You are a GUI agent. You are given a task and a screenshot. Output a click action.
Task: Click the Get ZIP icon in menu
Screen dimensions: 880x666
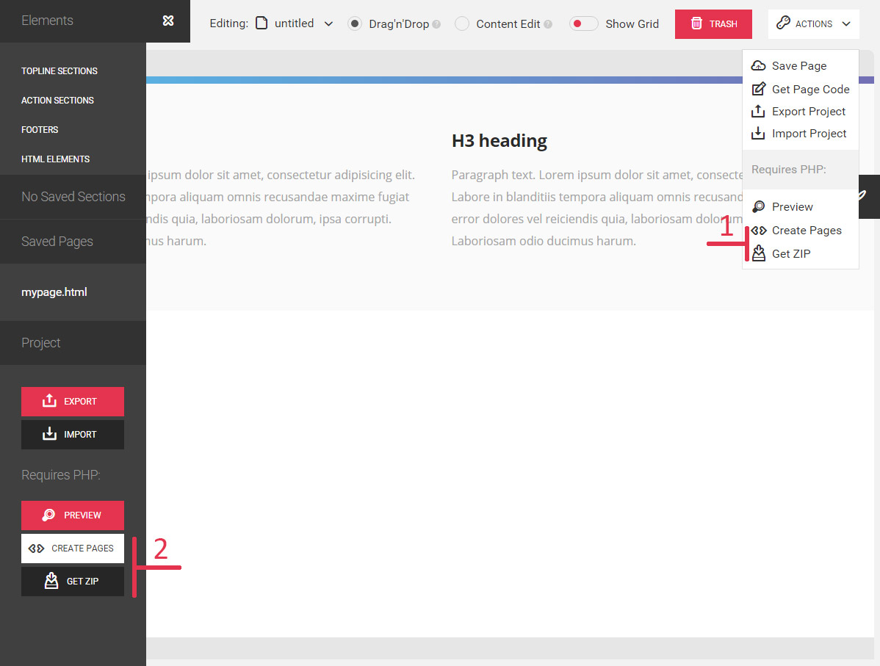tap(759, 254)
